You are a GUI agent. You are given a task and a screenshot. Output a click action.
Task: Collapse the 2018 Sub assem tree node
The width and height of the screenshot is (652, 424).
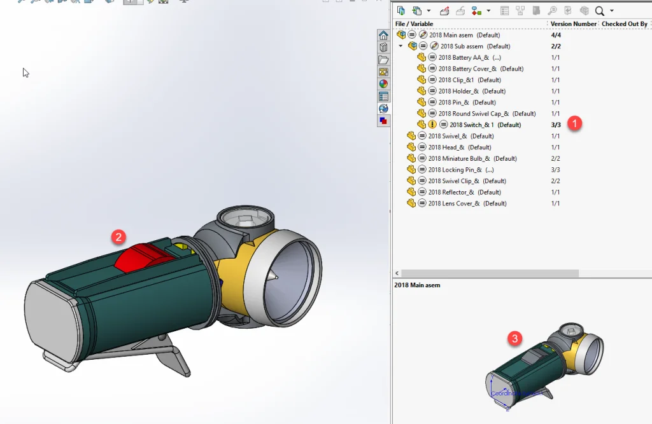pyautogui.click(x=400, y=46)
